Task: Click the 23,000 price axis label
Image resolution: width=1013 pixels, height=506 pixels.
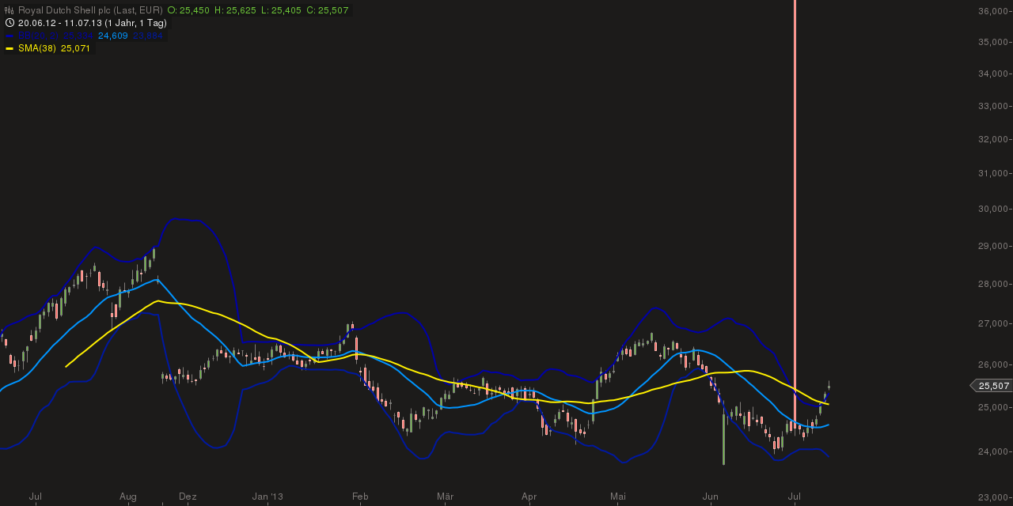Action: [993, 497]
